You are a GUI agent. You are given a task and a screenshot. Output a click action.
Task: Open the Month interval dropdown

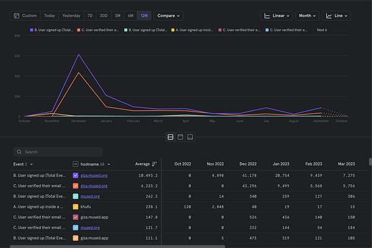click(x=307, y=15)
